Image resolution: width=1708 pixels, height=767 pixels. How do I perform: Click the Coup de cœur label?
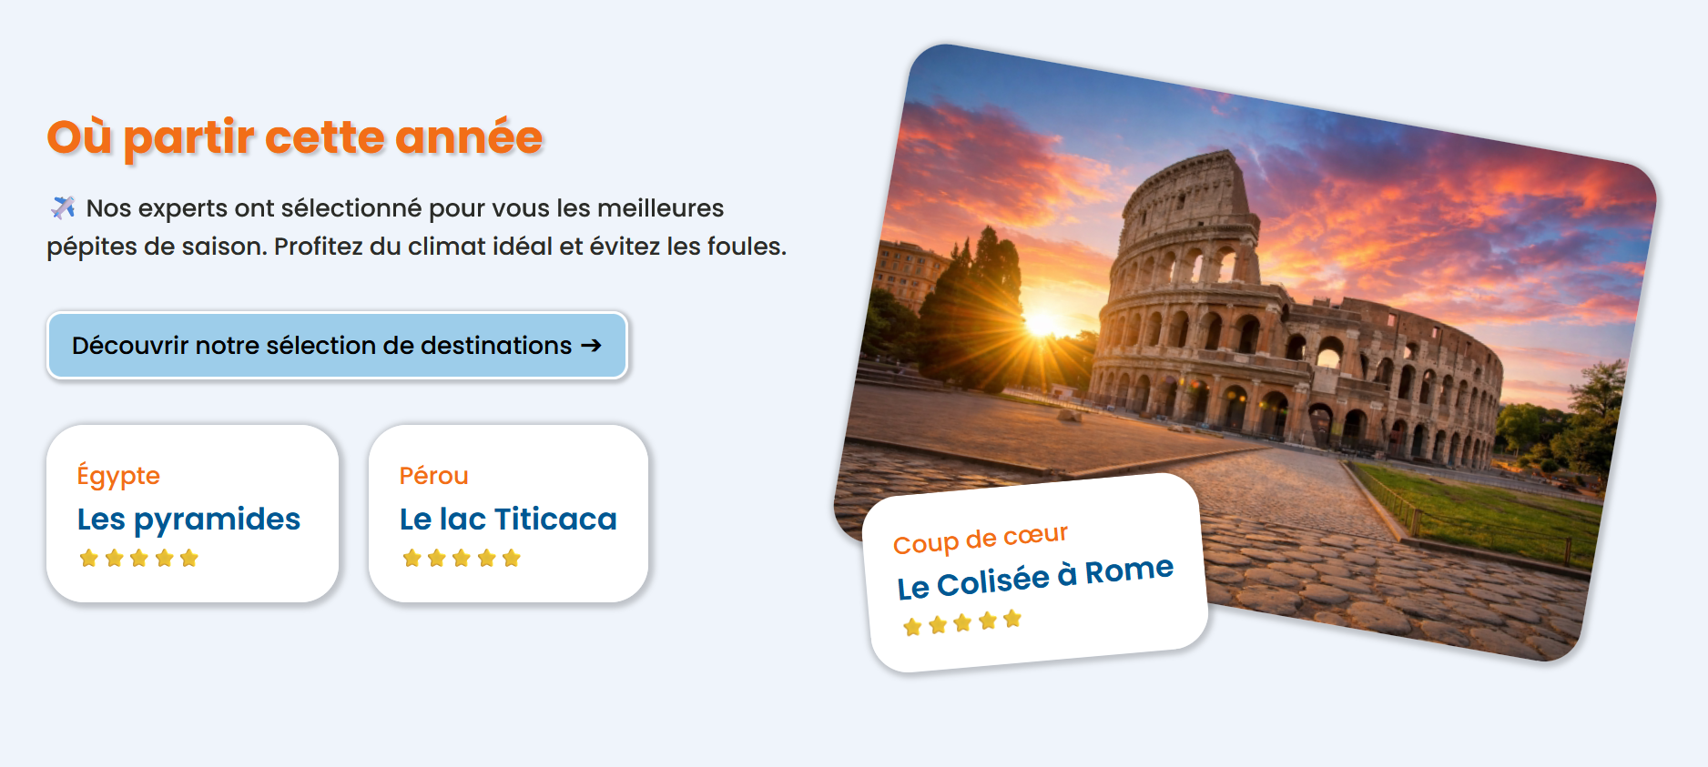980,539
